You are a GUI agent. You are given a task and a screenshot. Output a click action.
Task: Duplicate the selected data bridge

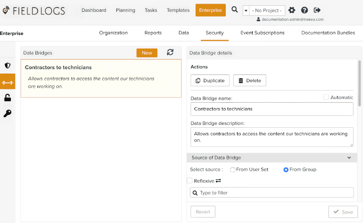[x=210, y=80]
